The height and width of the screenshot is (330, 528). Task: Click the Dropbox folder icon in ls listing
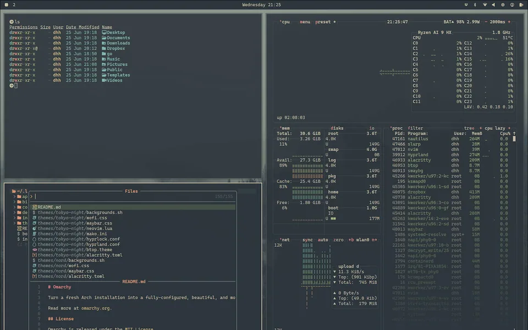point(104,48)
